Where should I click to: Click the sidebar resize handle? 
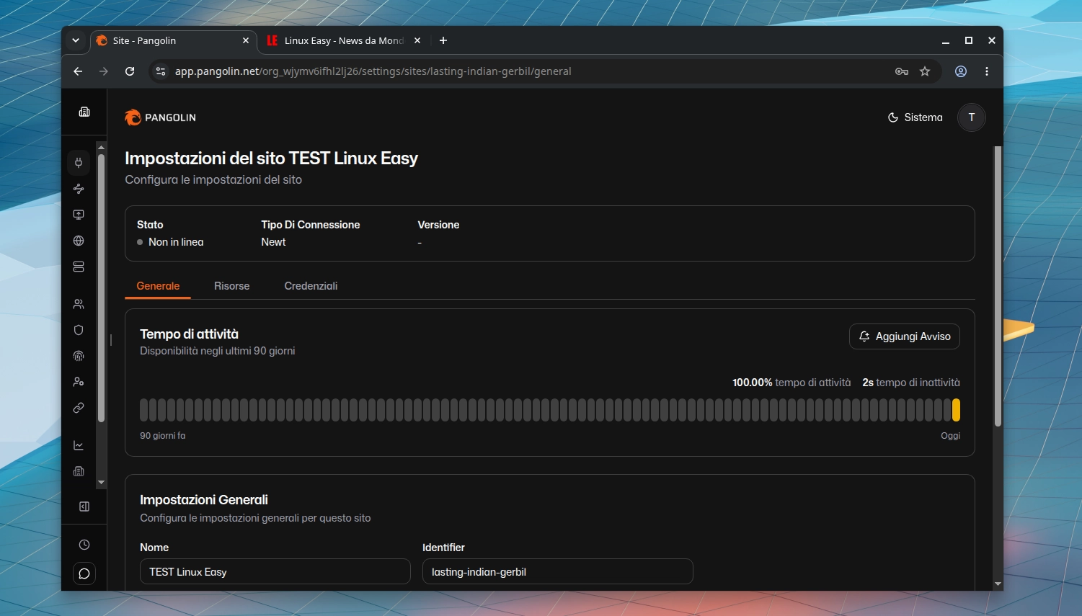pos(111,339)
